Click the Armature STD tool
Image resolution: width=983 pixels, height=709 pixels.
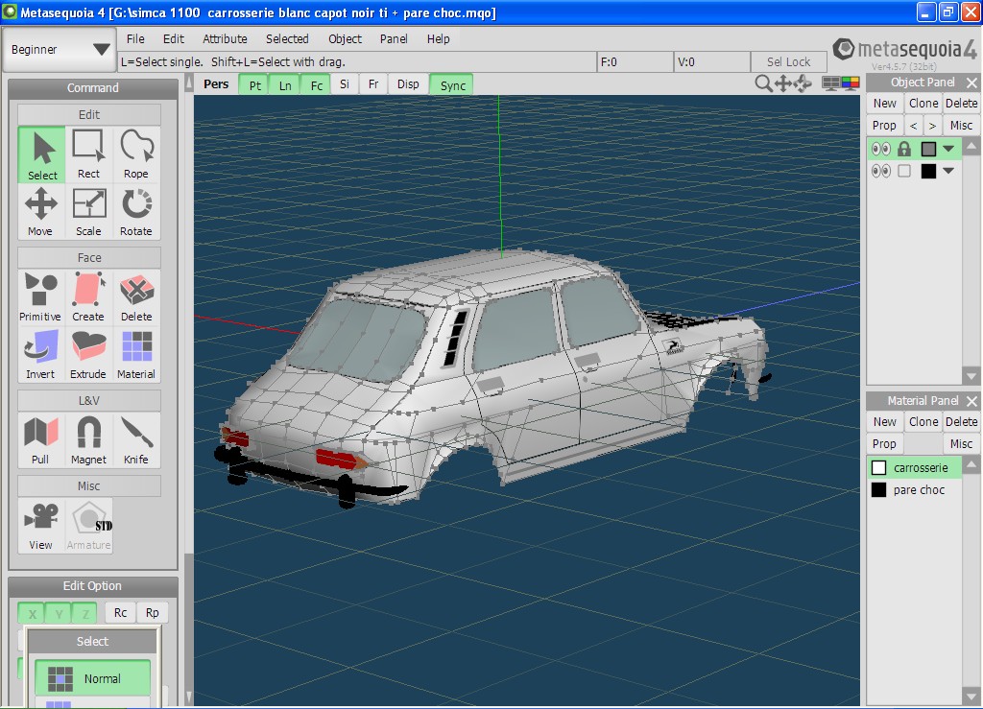tap(88, 526)
